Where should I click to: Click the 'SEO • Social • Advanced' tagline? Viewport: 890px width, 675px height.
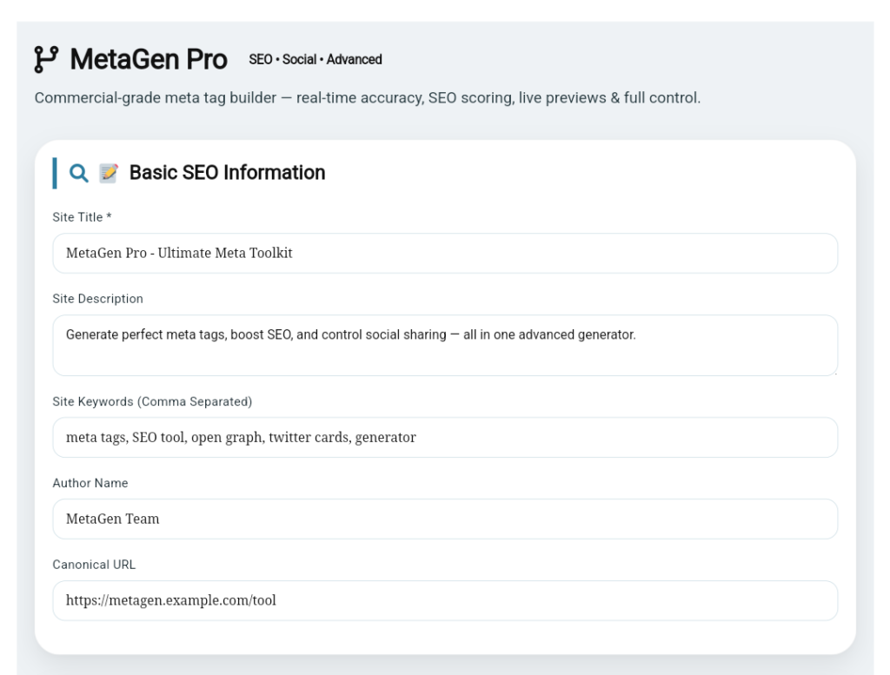[x=315, y=60]
